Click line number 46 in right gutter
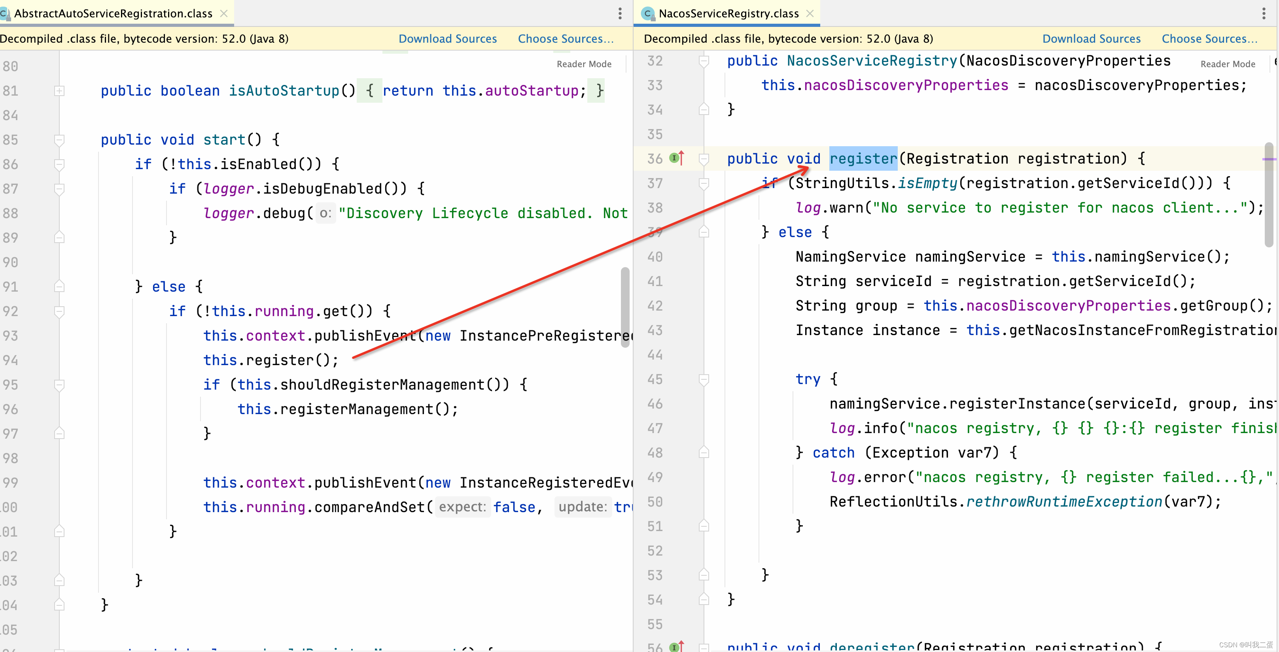 655,404
